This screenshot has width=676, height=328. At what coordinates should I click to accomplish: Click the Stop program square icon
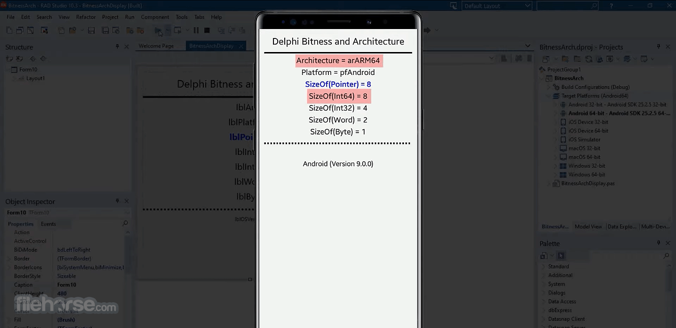pyautogui.click(x=207, y=30)
